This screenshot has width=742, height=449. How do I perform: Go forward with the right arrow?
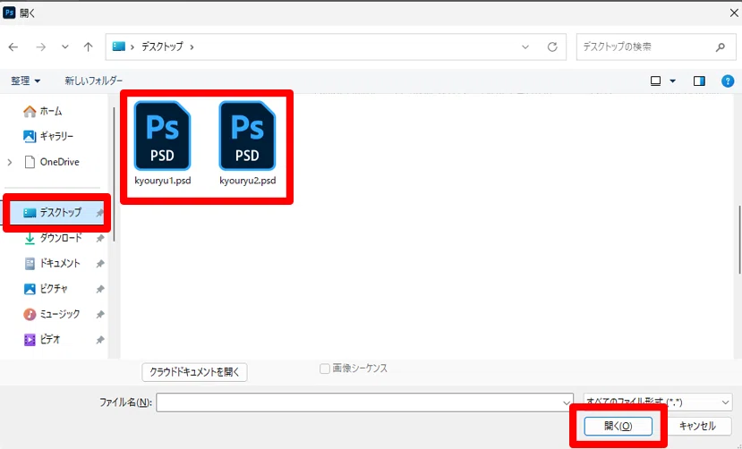[x=41, y=47]
